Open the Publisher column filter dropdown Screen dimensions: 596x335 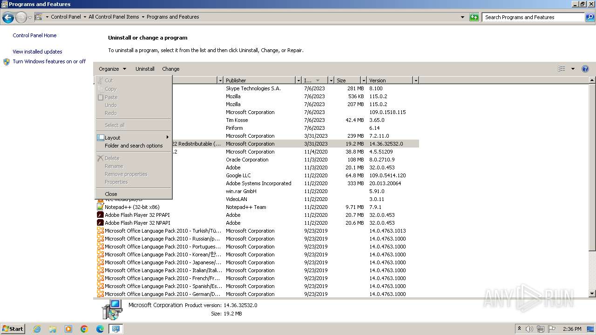coord(298,80)
